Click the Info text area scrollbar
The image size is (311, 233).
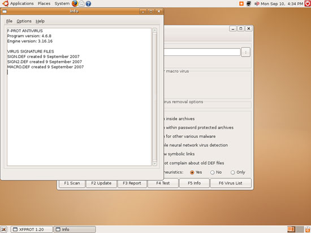[x=155, y=97]
